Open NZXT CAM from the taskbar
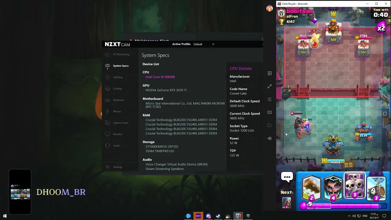The image size is (391, 220). 198,216
